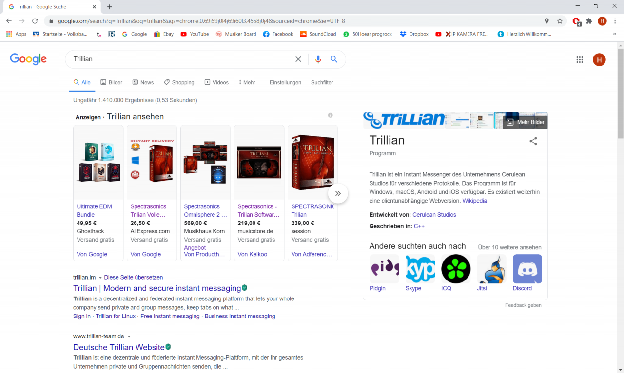View the site lock icon info

pos(51,21)
